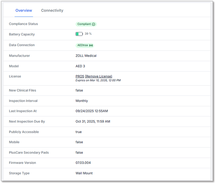Image resolution: width=216 pixels, height=184 pixels.
Task: Click the Wall Mount storage type value
Action: pos(84,173)
